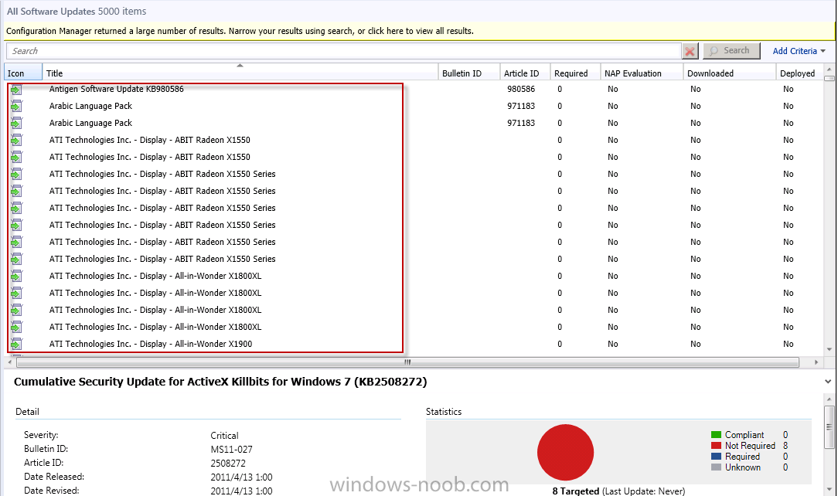Sort by the Downloaded column header
The width and height of the screenshot is (838, 496).
click(x=729, y=73)
